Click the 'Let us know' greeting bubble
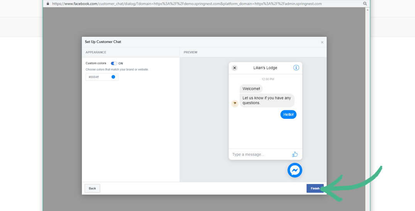Screen dimensions: 415x211 pyautogui.click(x=267, y=100)
